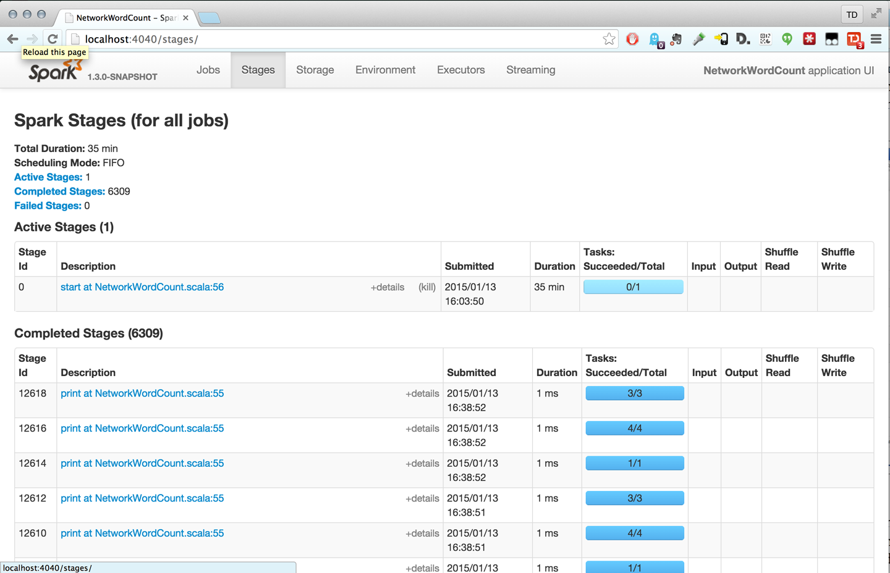Click the 4/4 progress bar of stage 12616
890x573 pixels.
635,428
